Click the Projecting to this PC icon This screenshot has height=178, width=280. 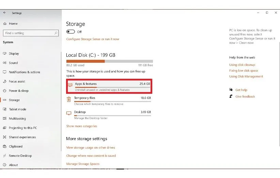[x=5, y=128]
